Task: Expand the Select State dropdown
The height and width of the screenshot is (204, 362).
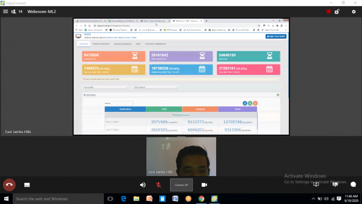Action: point(105,88)
